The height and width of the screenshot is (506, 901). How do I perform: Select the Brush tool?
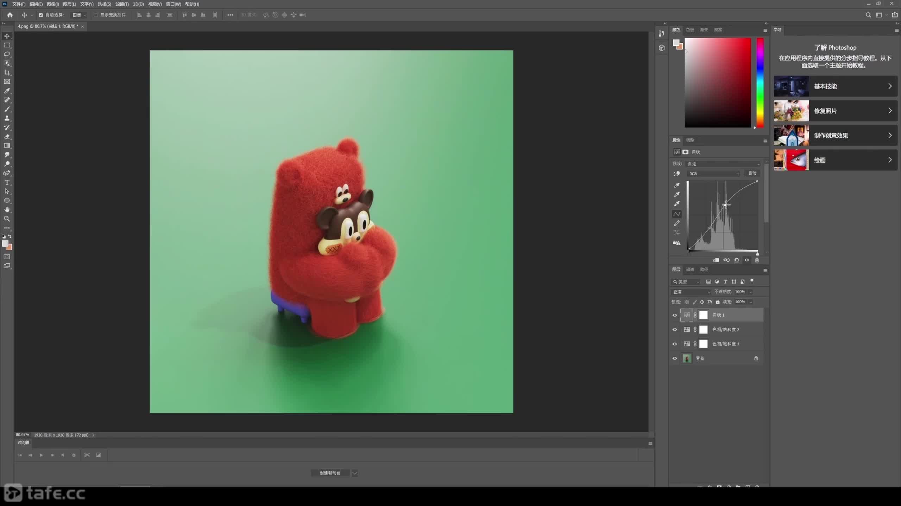(x=7, y=109)
